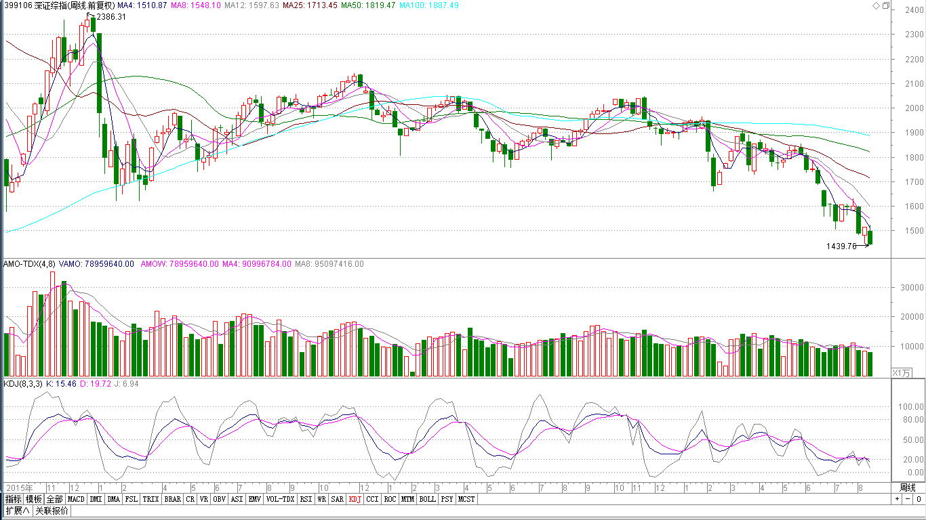Click the K: 15.46 value
The width and height of the screenshot is (926, 520).
click(61, 384)
